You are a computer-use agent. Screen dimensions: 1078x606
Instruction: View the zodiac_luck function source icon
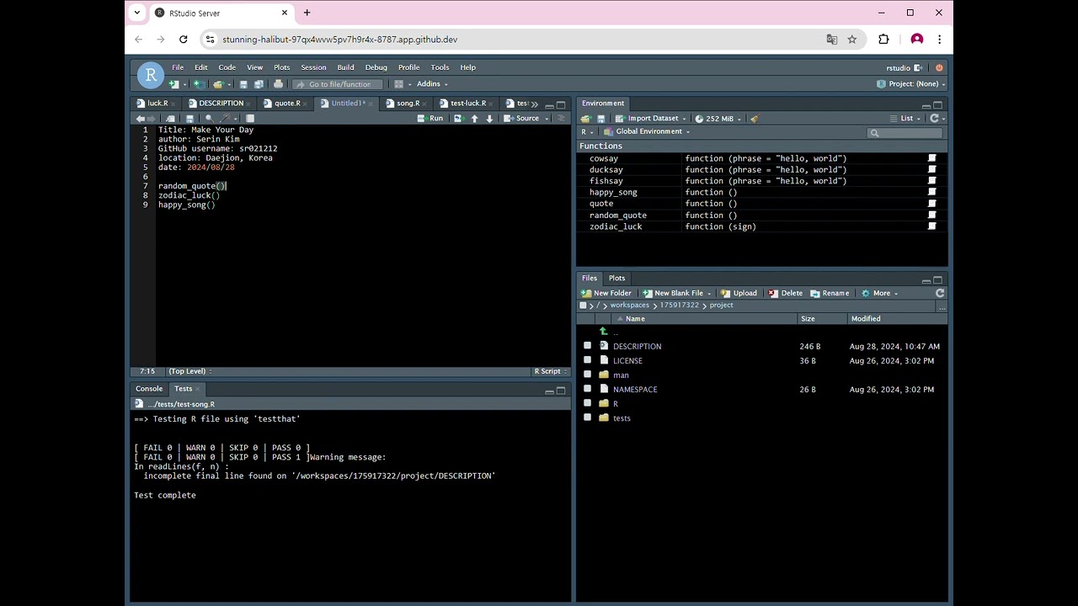(x=931, y=226)
